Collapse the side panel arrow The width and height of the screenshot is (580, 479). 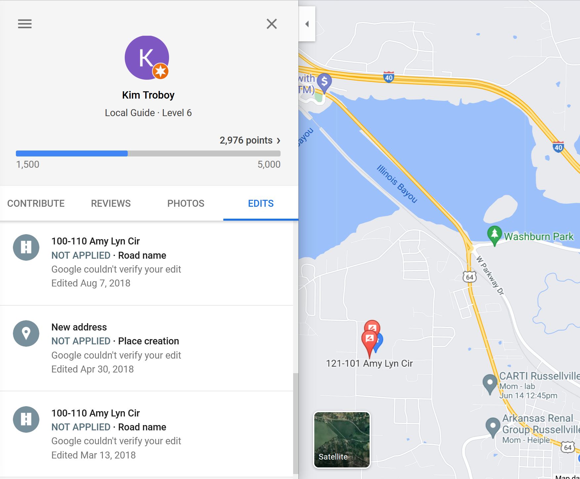307,24
